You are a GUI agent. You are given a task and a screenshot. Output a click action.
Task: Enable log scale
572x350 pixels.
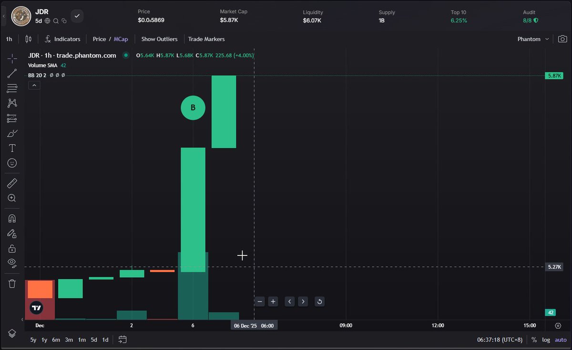pos(546,340)
